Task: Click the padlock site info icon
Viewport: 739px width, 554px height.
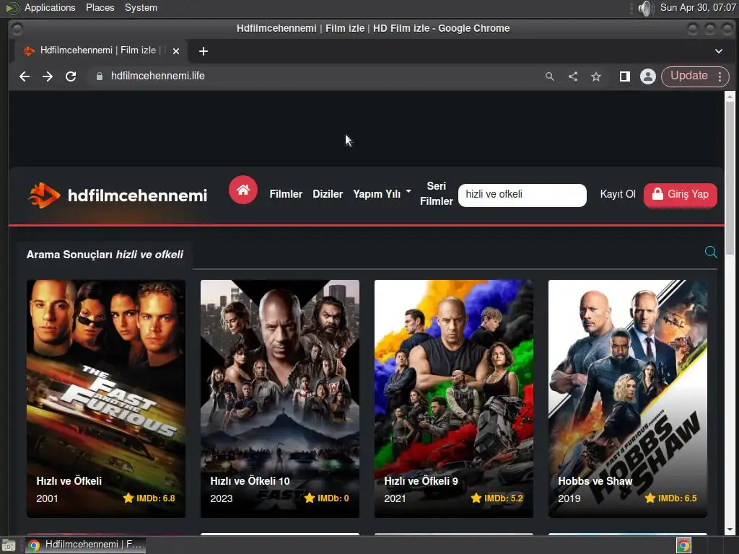Action: pyautogui.click(x=100, y=76)
